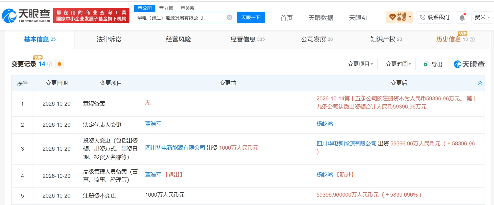The image size is (494, 205).
Task: Open the 经营风险 tab
Action: (x=178, y=40)
